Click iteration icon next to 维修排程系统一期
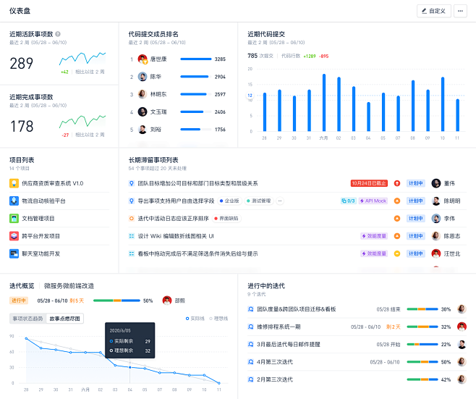Image resolution: width=476 pixels, height=399 pixels. tap(250, 327)
